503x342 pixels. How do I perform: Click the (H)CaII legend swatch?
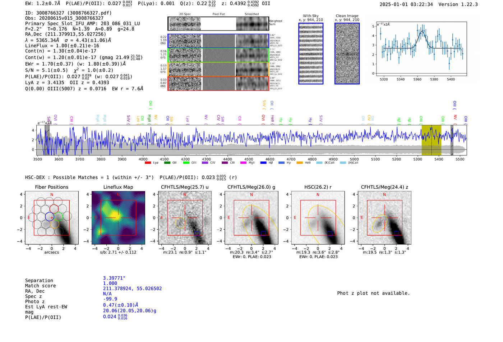(343, 163)
